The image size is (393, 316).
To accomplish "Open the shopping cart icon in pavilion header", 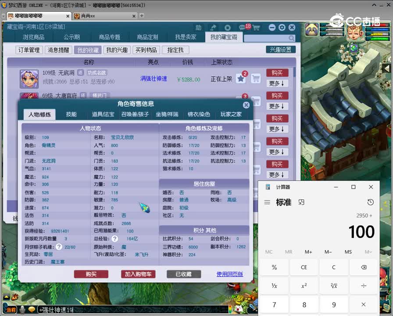I will coord(256,28).
